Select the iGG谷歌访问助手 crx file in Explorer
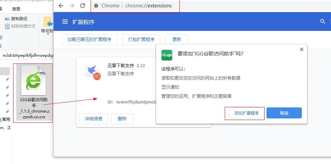Screen dimensions: 331x164 (x=34, y=93)
